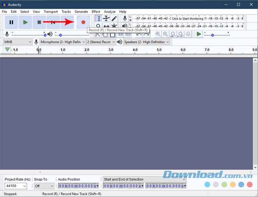Viewport: 258px width, 197px height.
Task: Click the horizontal scrollbar left arrow
Action: point(40,172)
